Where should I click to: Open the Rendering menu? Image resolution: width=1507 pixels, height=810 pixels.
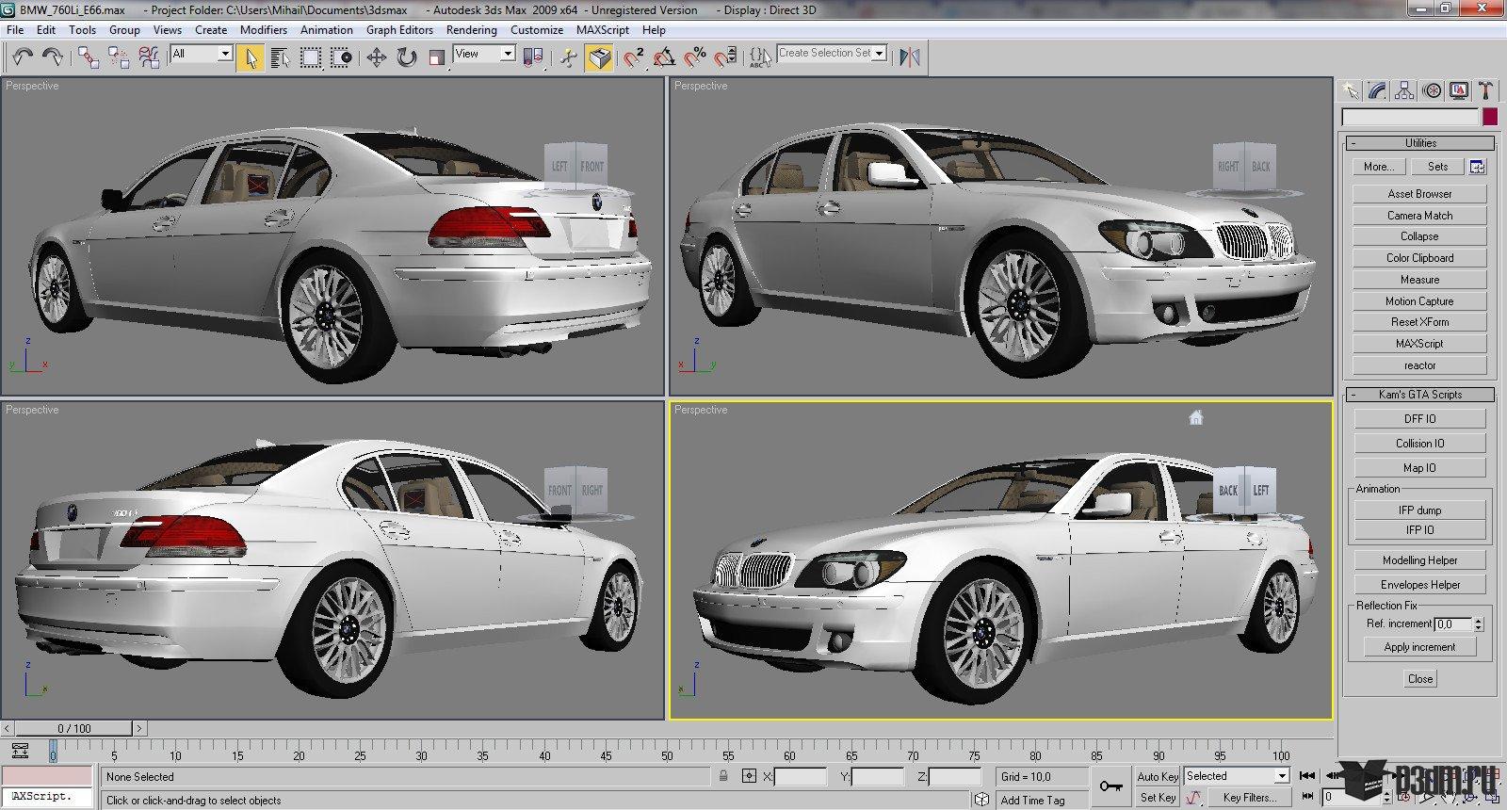471,30
